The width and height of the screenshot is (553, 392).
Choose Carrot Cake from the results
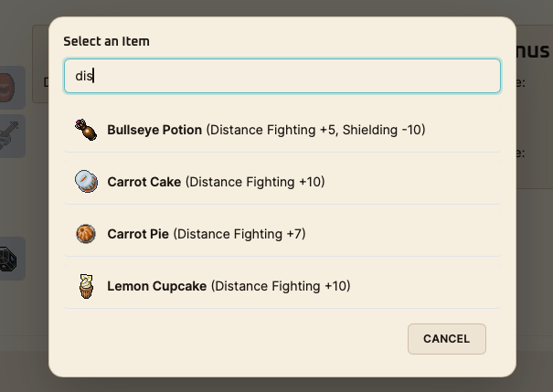coord(144,182)
